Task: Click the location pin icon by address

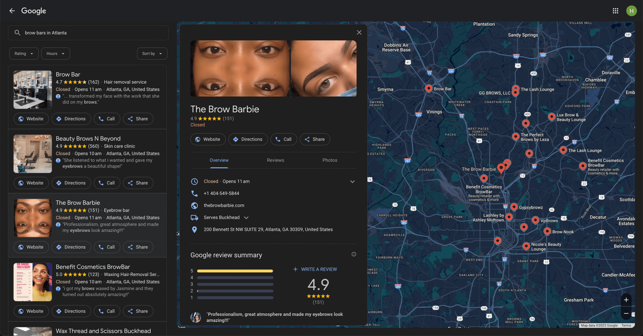Action: coord(195,229)
